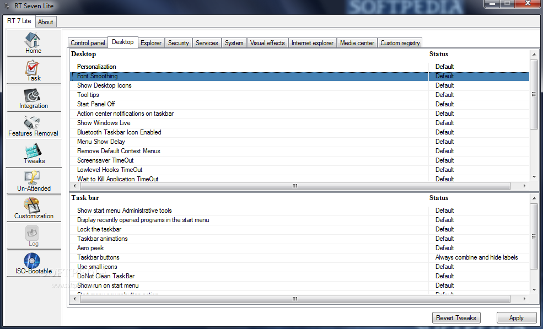Image resolution: width=543 pixels, height=329 pixels.
Task: Open the Visual effects tab
Action: (267, 42)
